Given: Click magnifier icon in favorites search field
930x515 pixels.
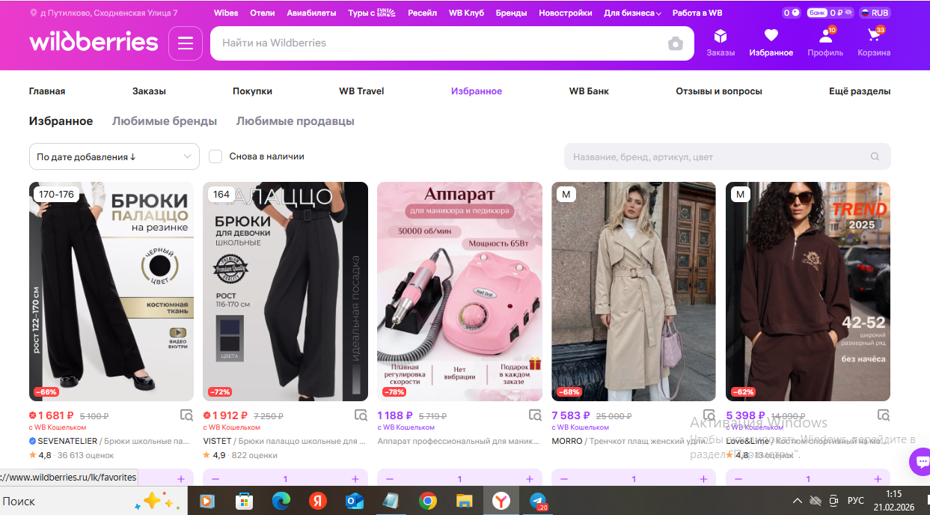Looking at the screenshot, I should (x=875, y=157).
